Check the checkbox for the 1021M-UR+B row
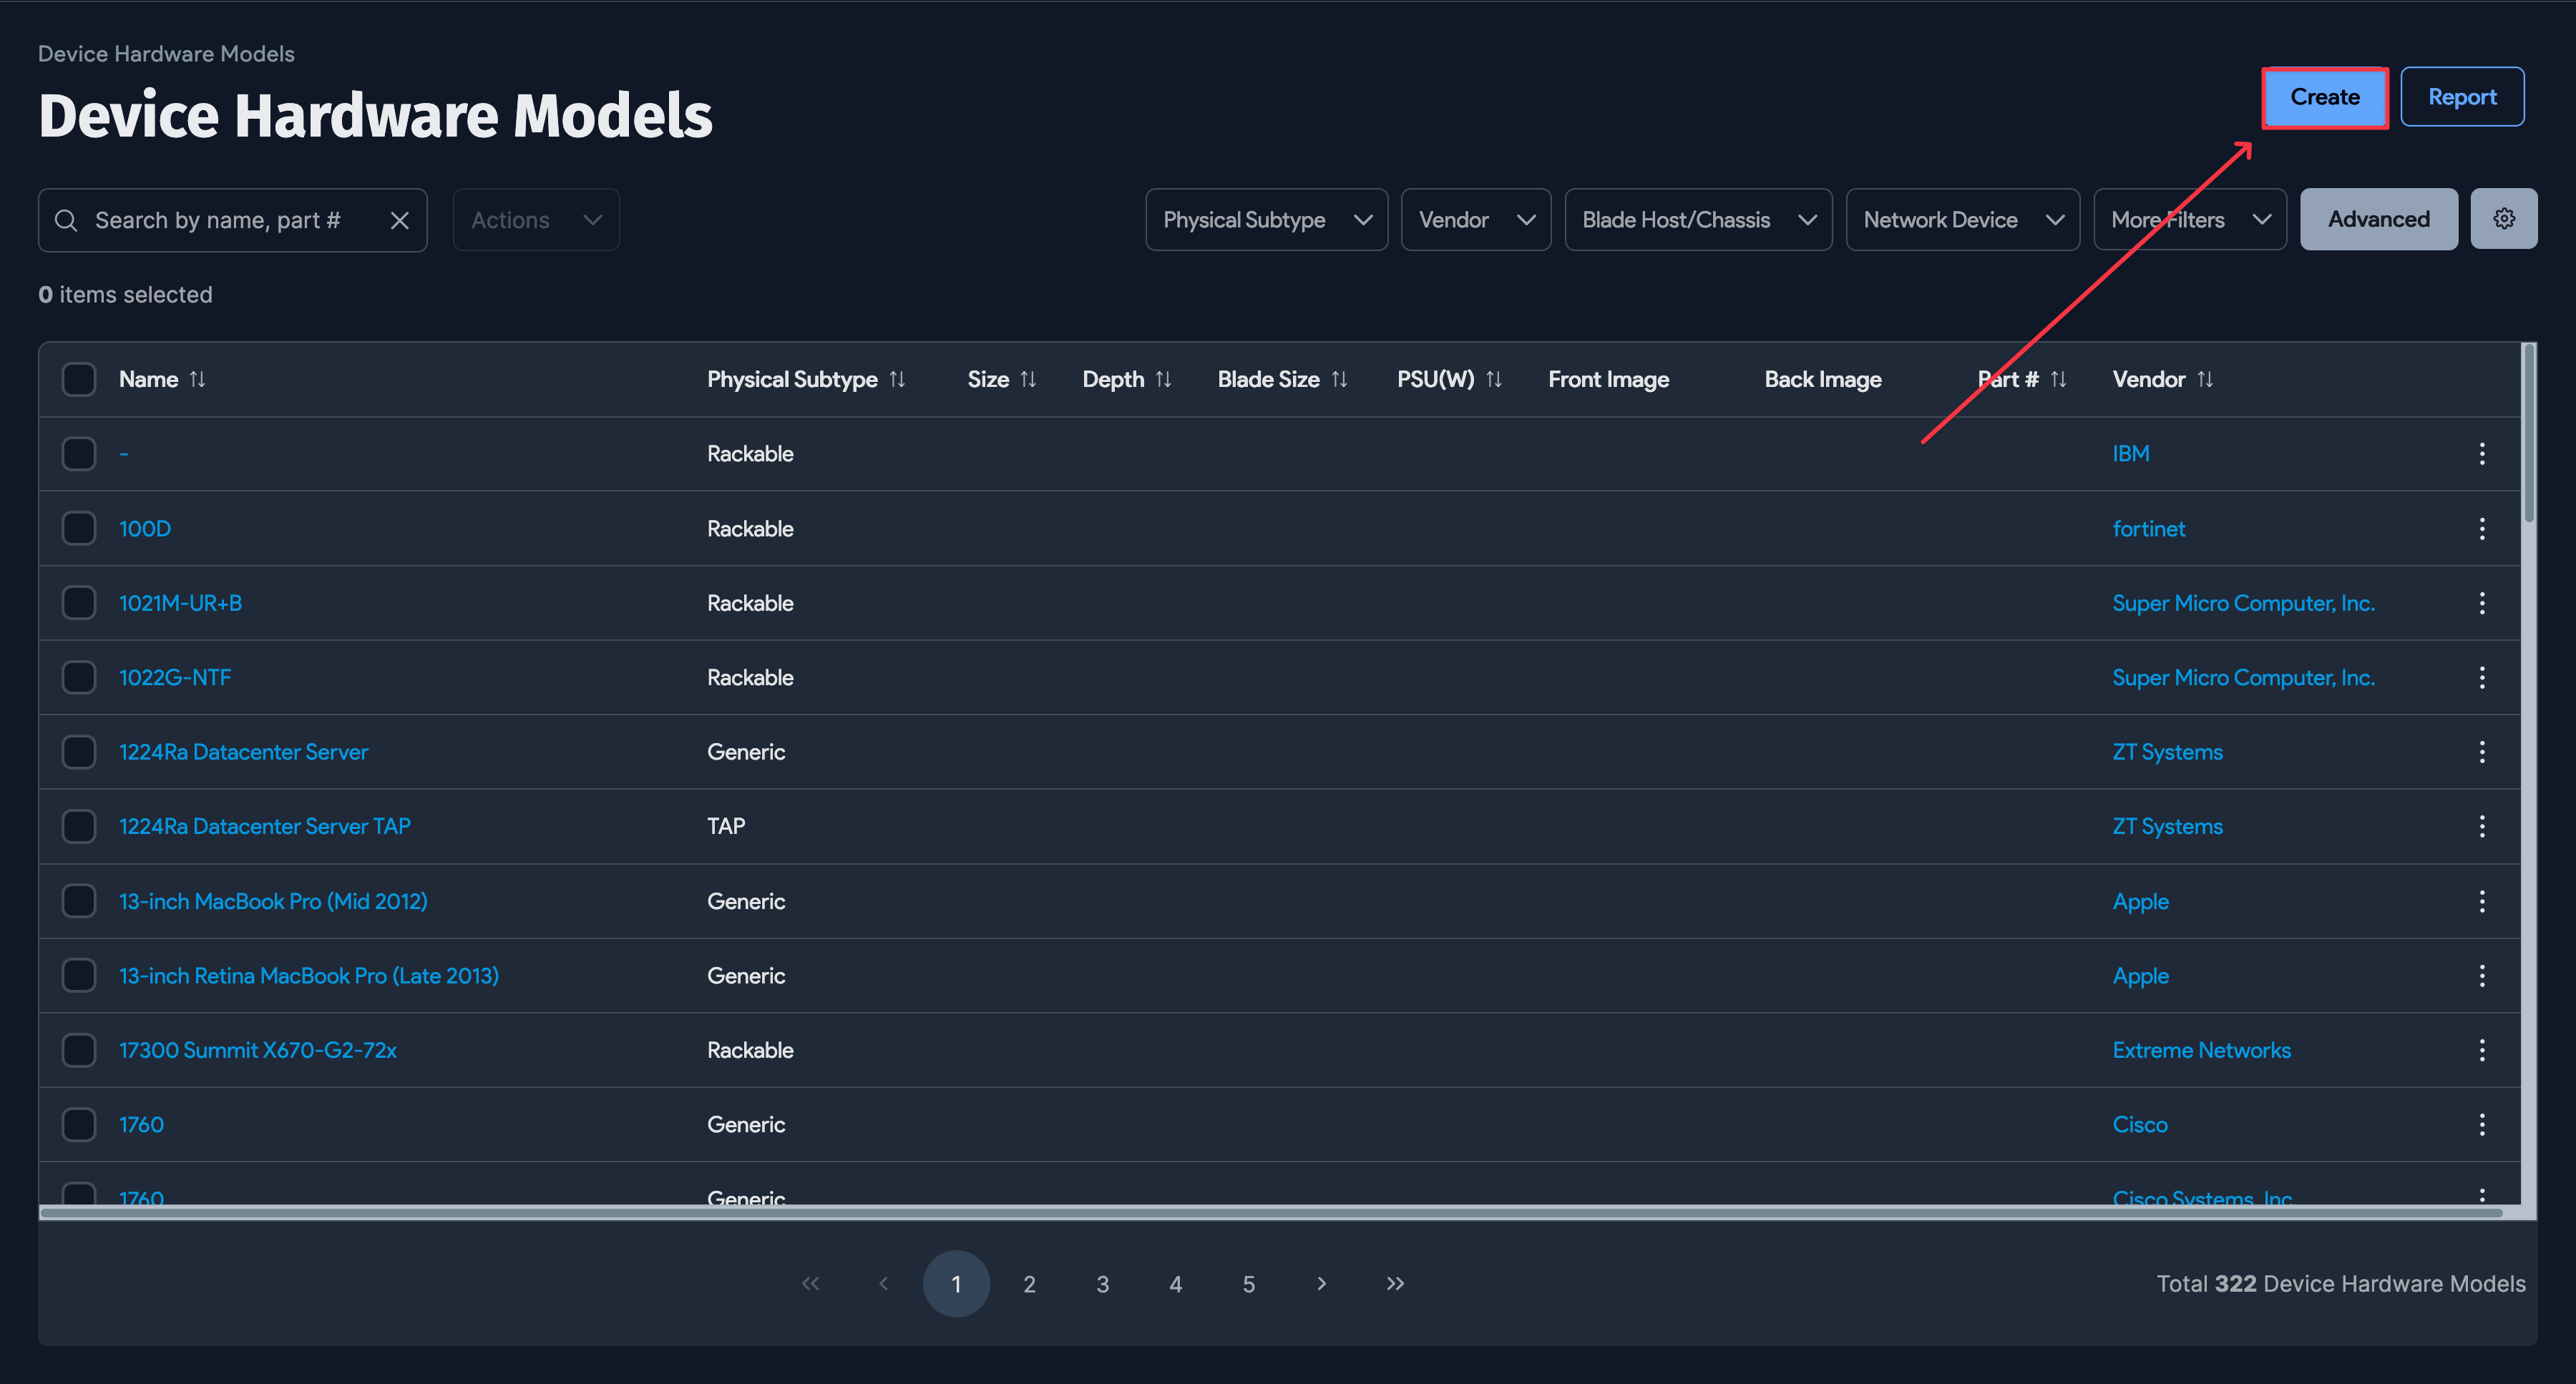 point(79,602)
